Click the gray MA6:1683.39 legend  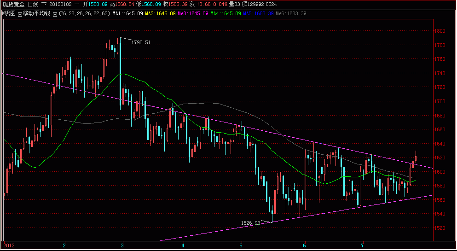[291, 14]
